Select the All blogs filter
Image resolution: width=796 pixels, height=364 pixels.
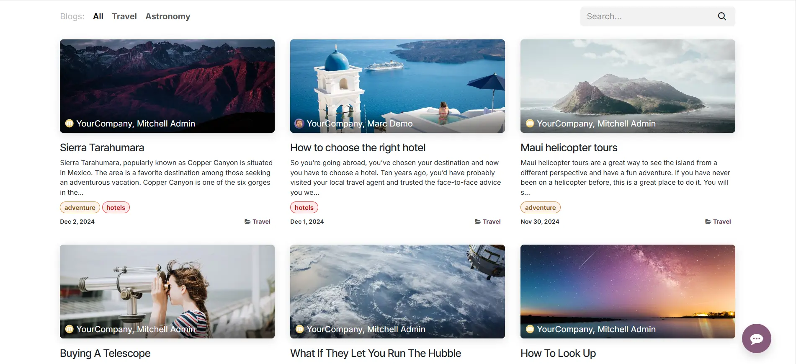(x=98, y=16)
